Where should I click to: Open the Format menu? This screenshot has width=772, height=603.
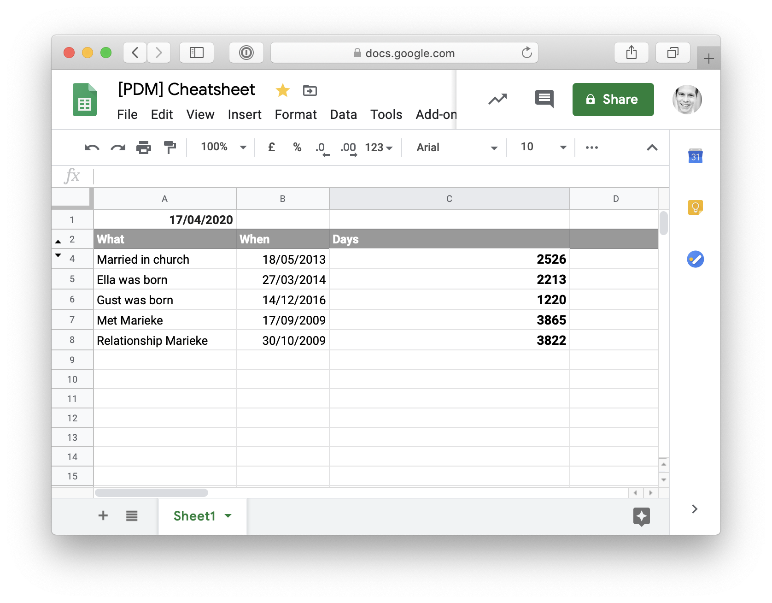tap(295, 114)
